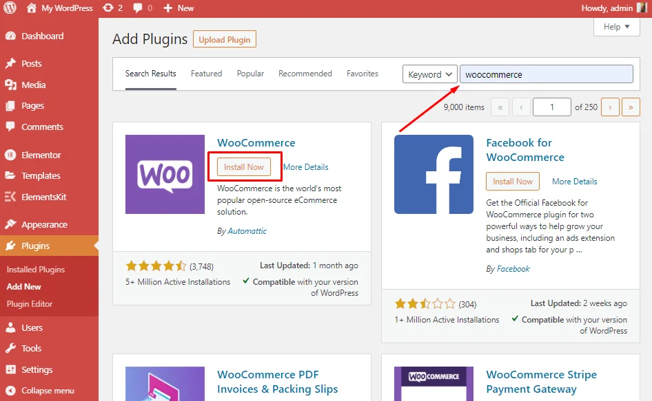Expand the Help dropdown tab
Viewport: 652px width, 401px height.
point(617,27)
